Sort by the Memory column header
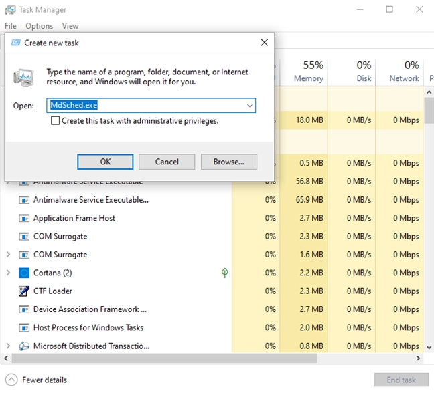This screenshot has width=434, height=395. [304, 72]
